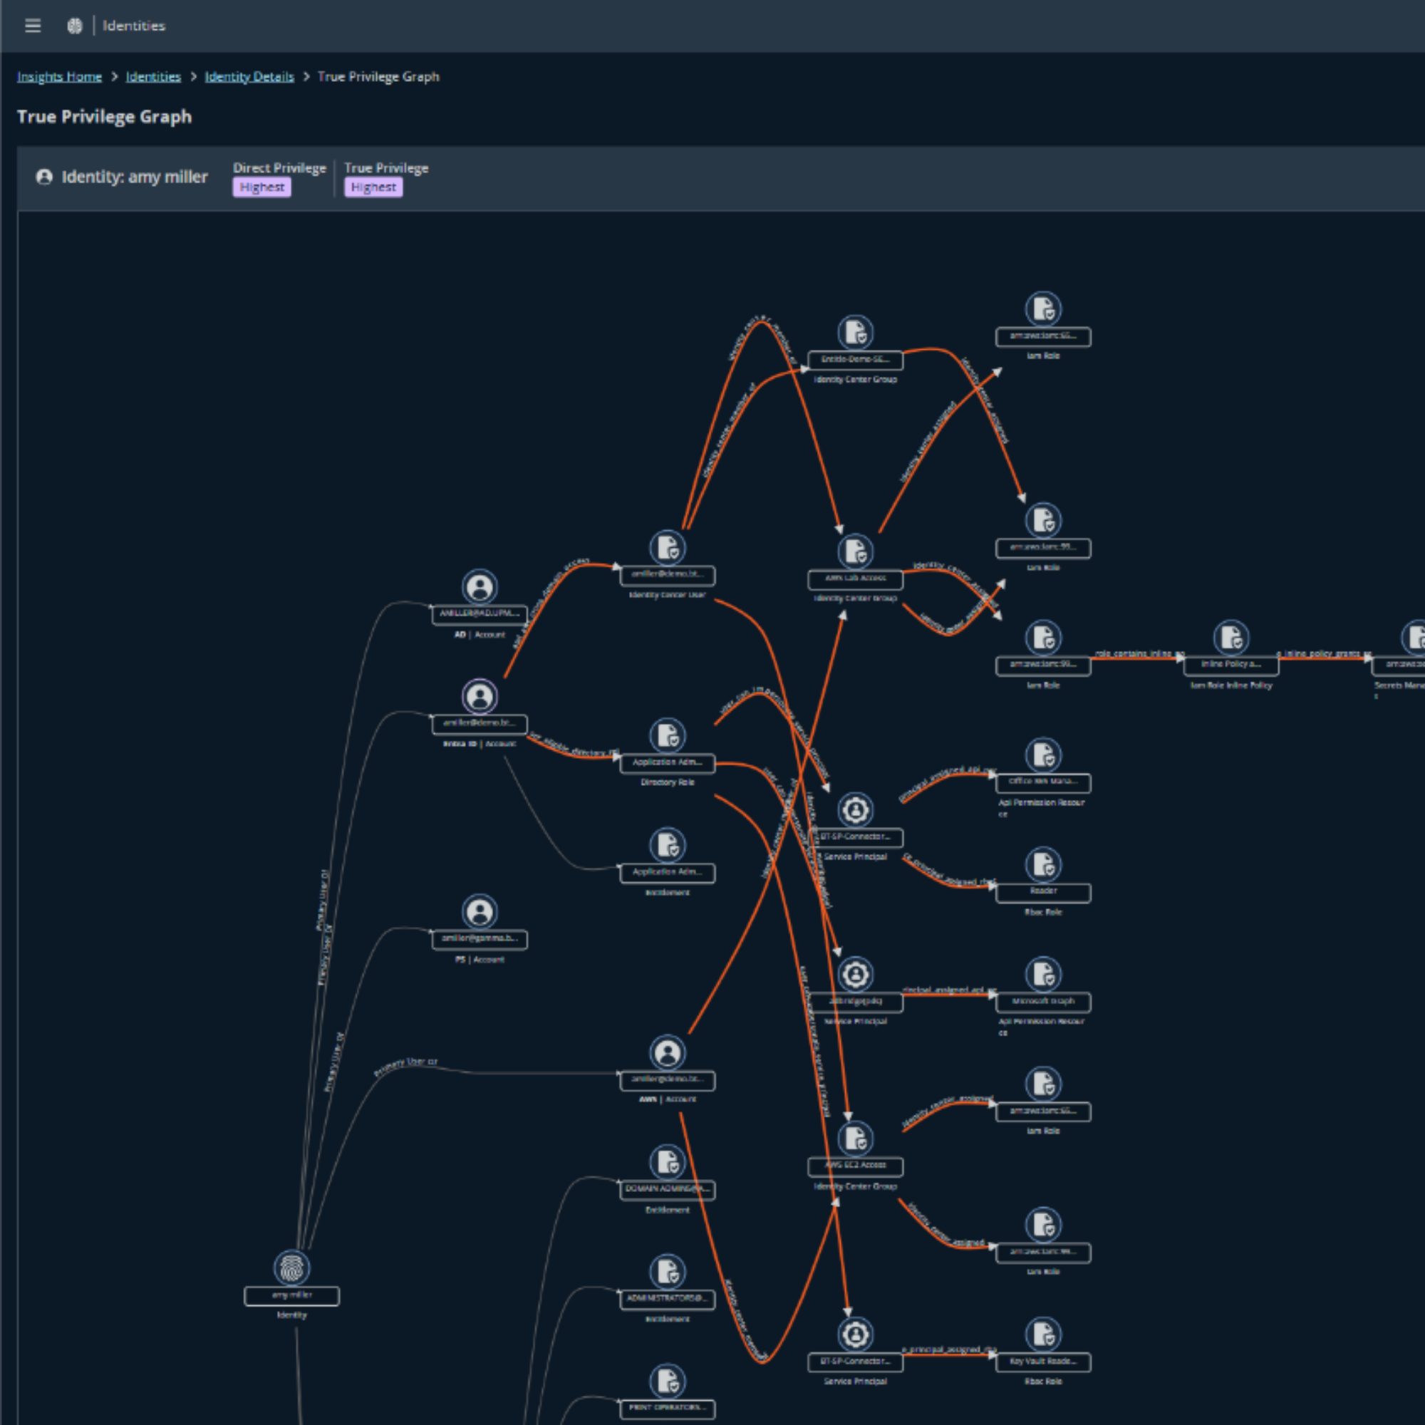Click the Application Admin Directory Role icon
The width and height of the screenshot is (1425, 1425).
668,735
